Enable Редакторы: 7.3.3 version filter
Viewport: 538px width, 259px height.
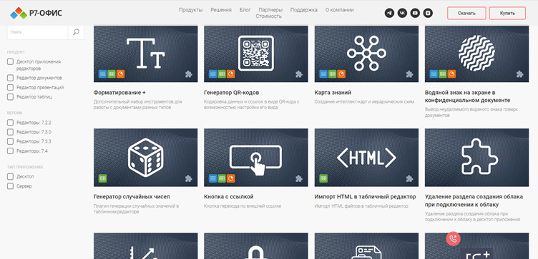click(10, 141)
